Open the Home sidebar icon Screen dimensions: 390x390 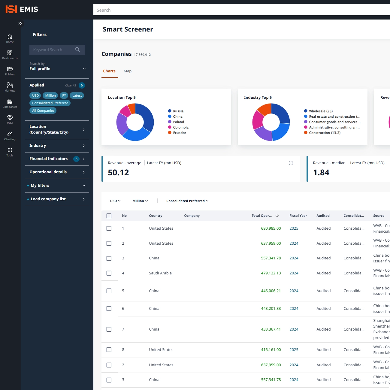point(10,37)
